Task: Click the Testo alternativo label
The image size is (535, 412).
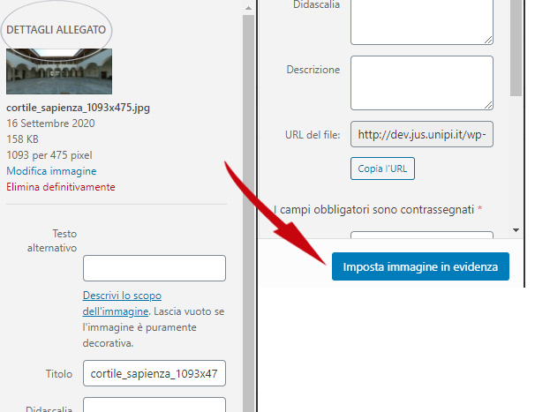Action: 52,241
